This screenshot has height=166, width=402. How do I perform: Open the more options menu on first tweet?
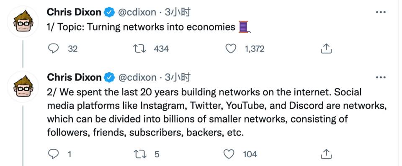pos(381,12)
